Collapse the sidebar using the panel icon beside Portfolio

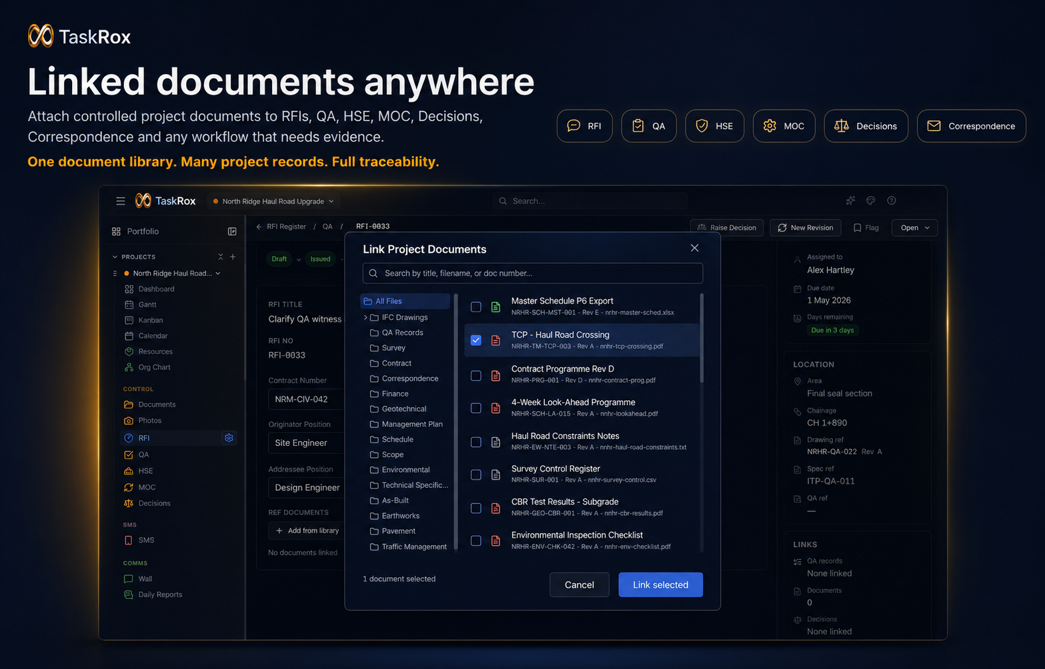[232, 231]
